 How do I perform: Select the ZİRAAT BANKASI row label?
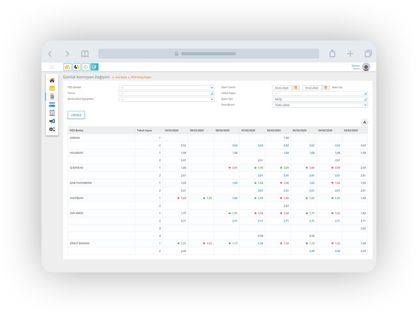(79, 243)
